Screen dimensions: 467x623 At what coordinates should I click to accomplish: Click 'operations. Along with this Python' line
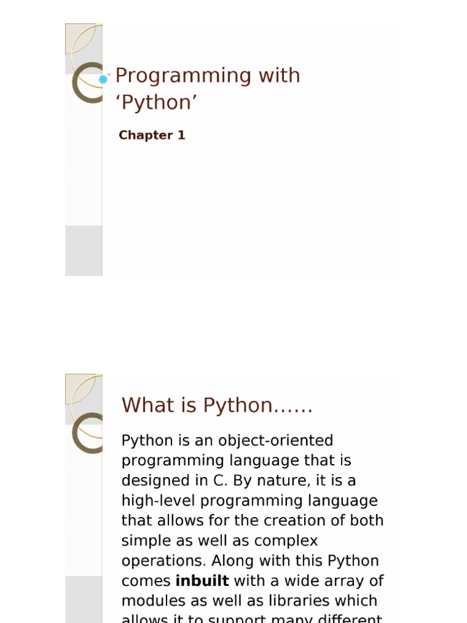250,561
